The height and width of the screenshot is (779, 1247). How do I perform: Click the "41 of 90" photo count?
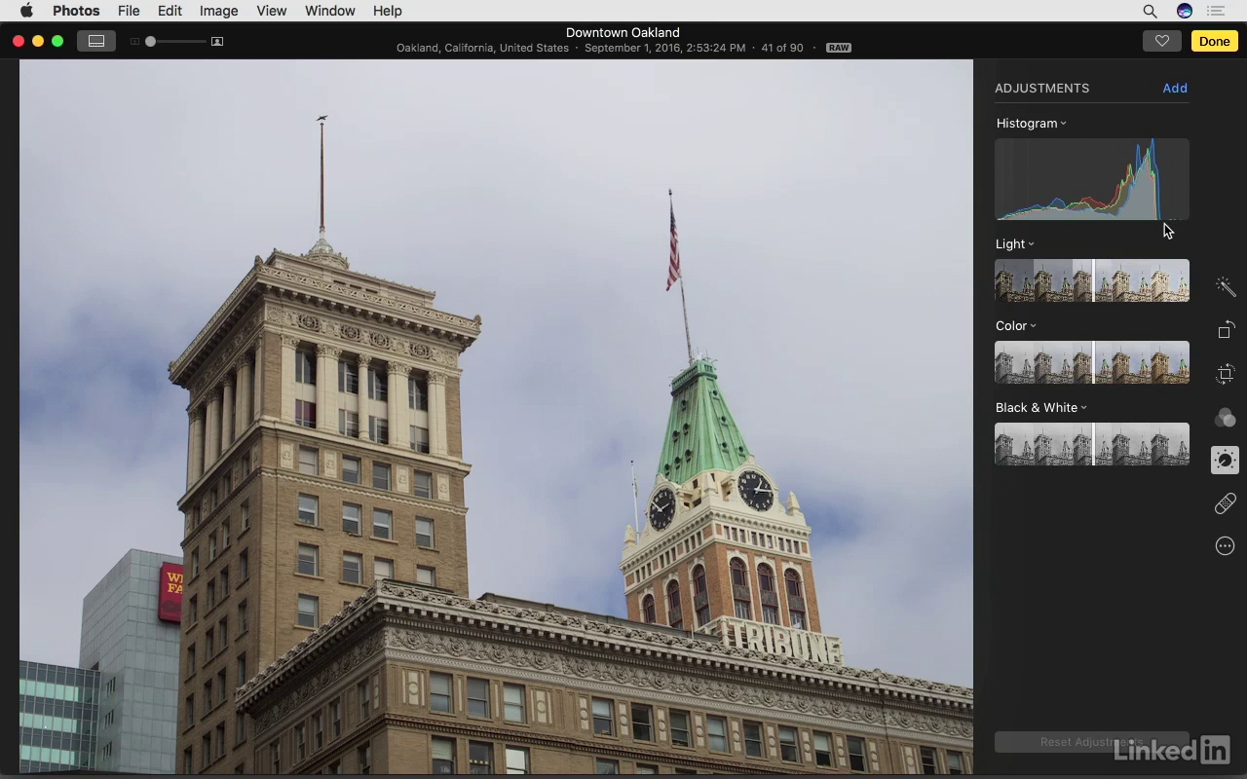point(782,48)
